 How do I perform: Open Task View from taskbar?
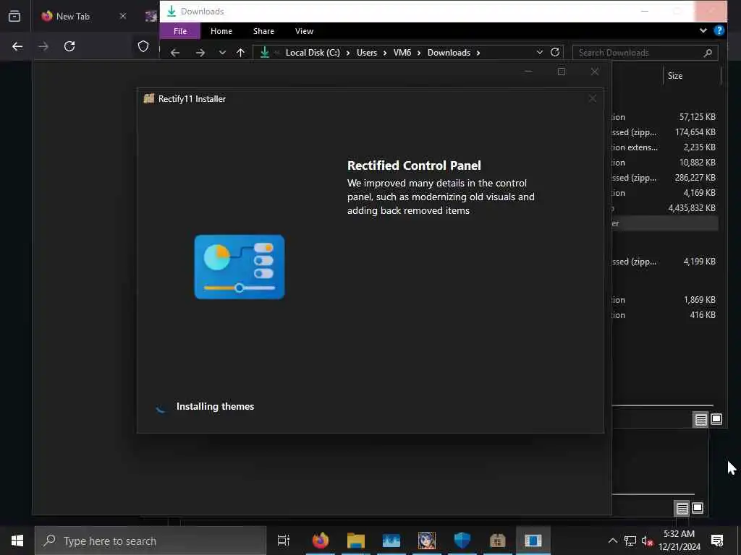283,541
